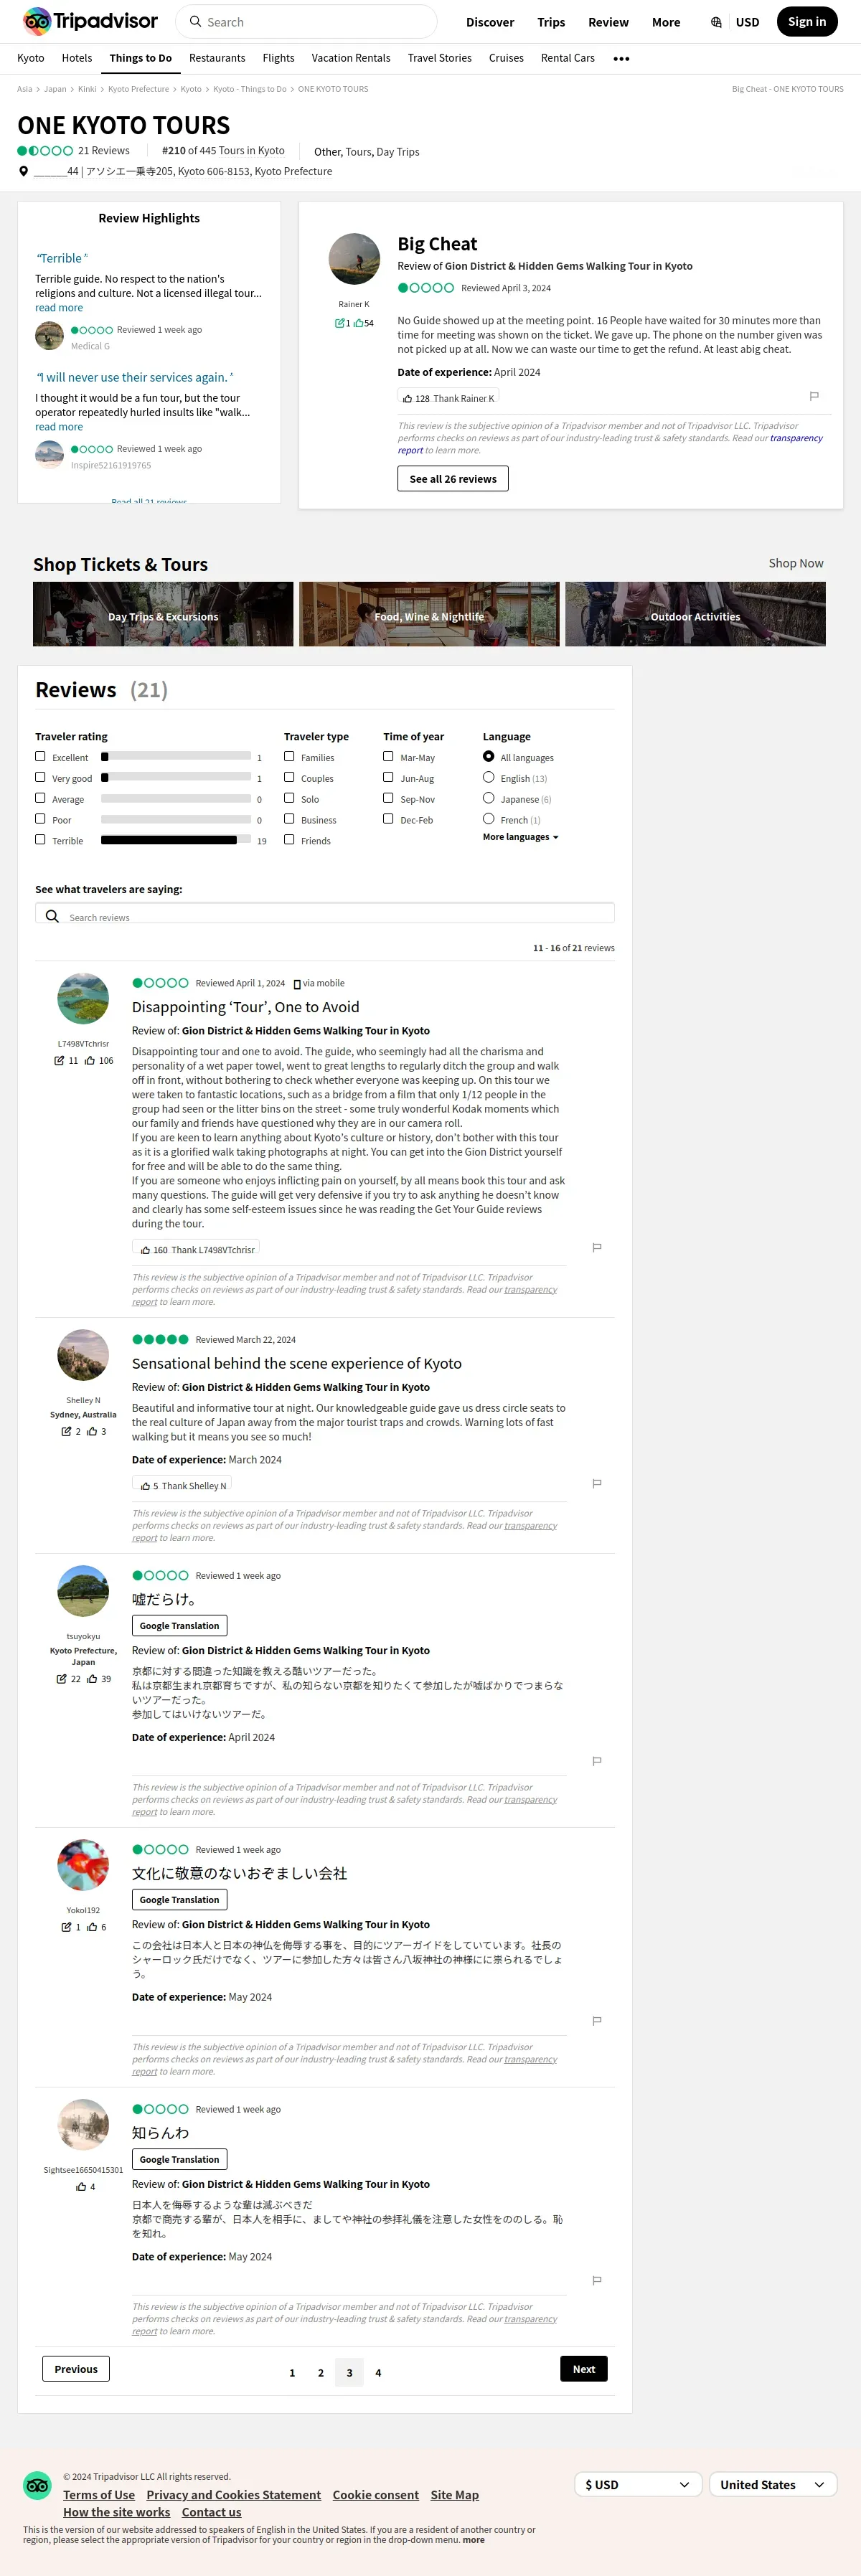Expand the More languages dropdown
Viewport: 861px width, 2576px height.
(x=521, y=837)
